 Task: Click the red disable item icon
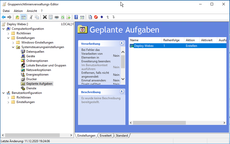96,17
